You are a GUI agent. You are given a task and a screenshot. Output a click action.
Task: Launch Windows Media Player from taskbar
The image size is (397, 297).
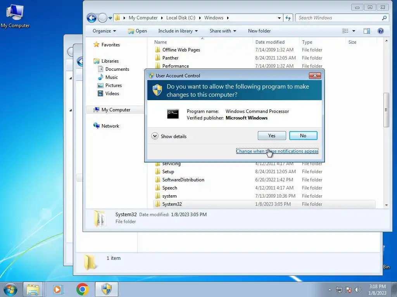pos(57,289)
